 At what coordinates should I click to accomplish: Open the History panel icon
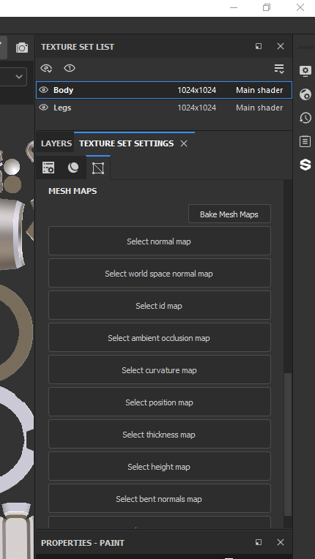[x=305, y=118]
